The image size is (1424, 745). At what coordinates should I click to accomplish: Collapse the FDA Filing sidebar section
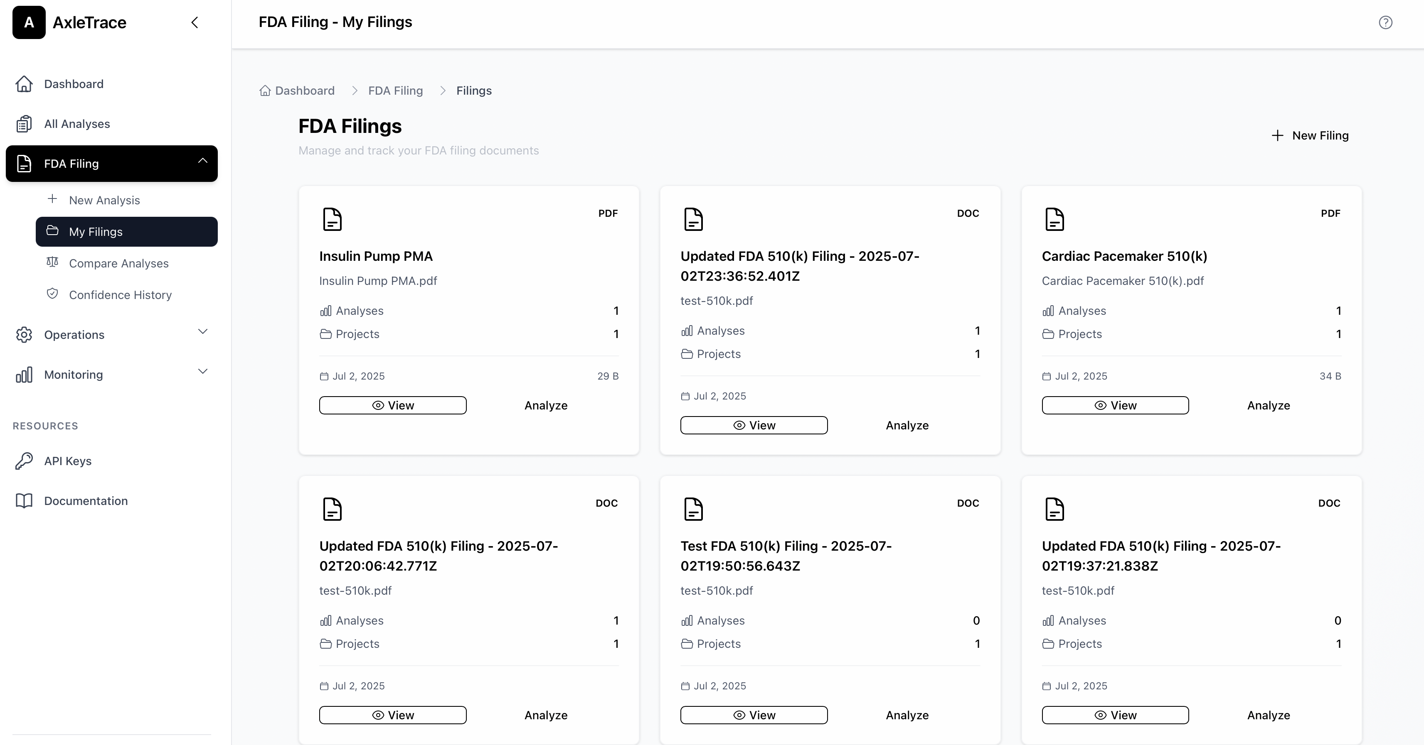tap(202, 161)
